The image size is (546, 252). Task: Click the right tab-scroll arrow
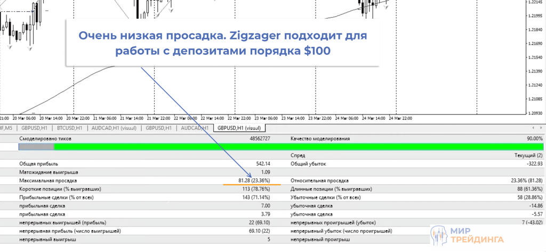tap(541, 128)
